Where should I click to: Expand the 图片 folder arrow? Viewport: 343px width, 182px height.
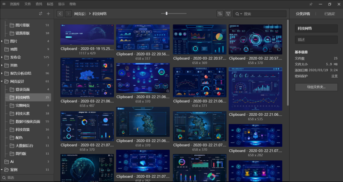click(2, 41)
